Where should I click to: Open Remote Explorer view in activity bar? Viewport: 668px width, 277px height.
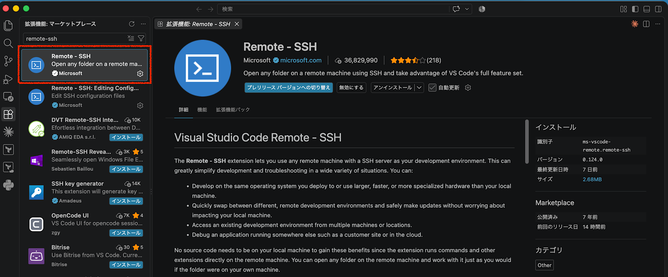(x=8, y=97)
